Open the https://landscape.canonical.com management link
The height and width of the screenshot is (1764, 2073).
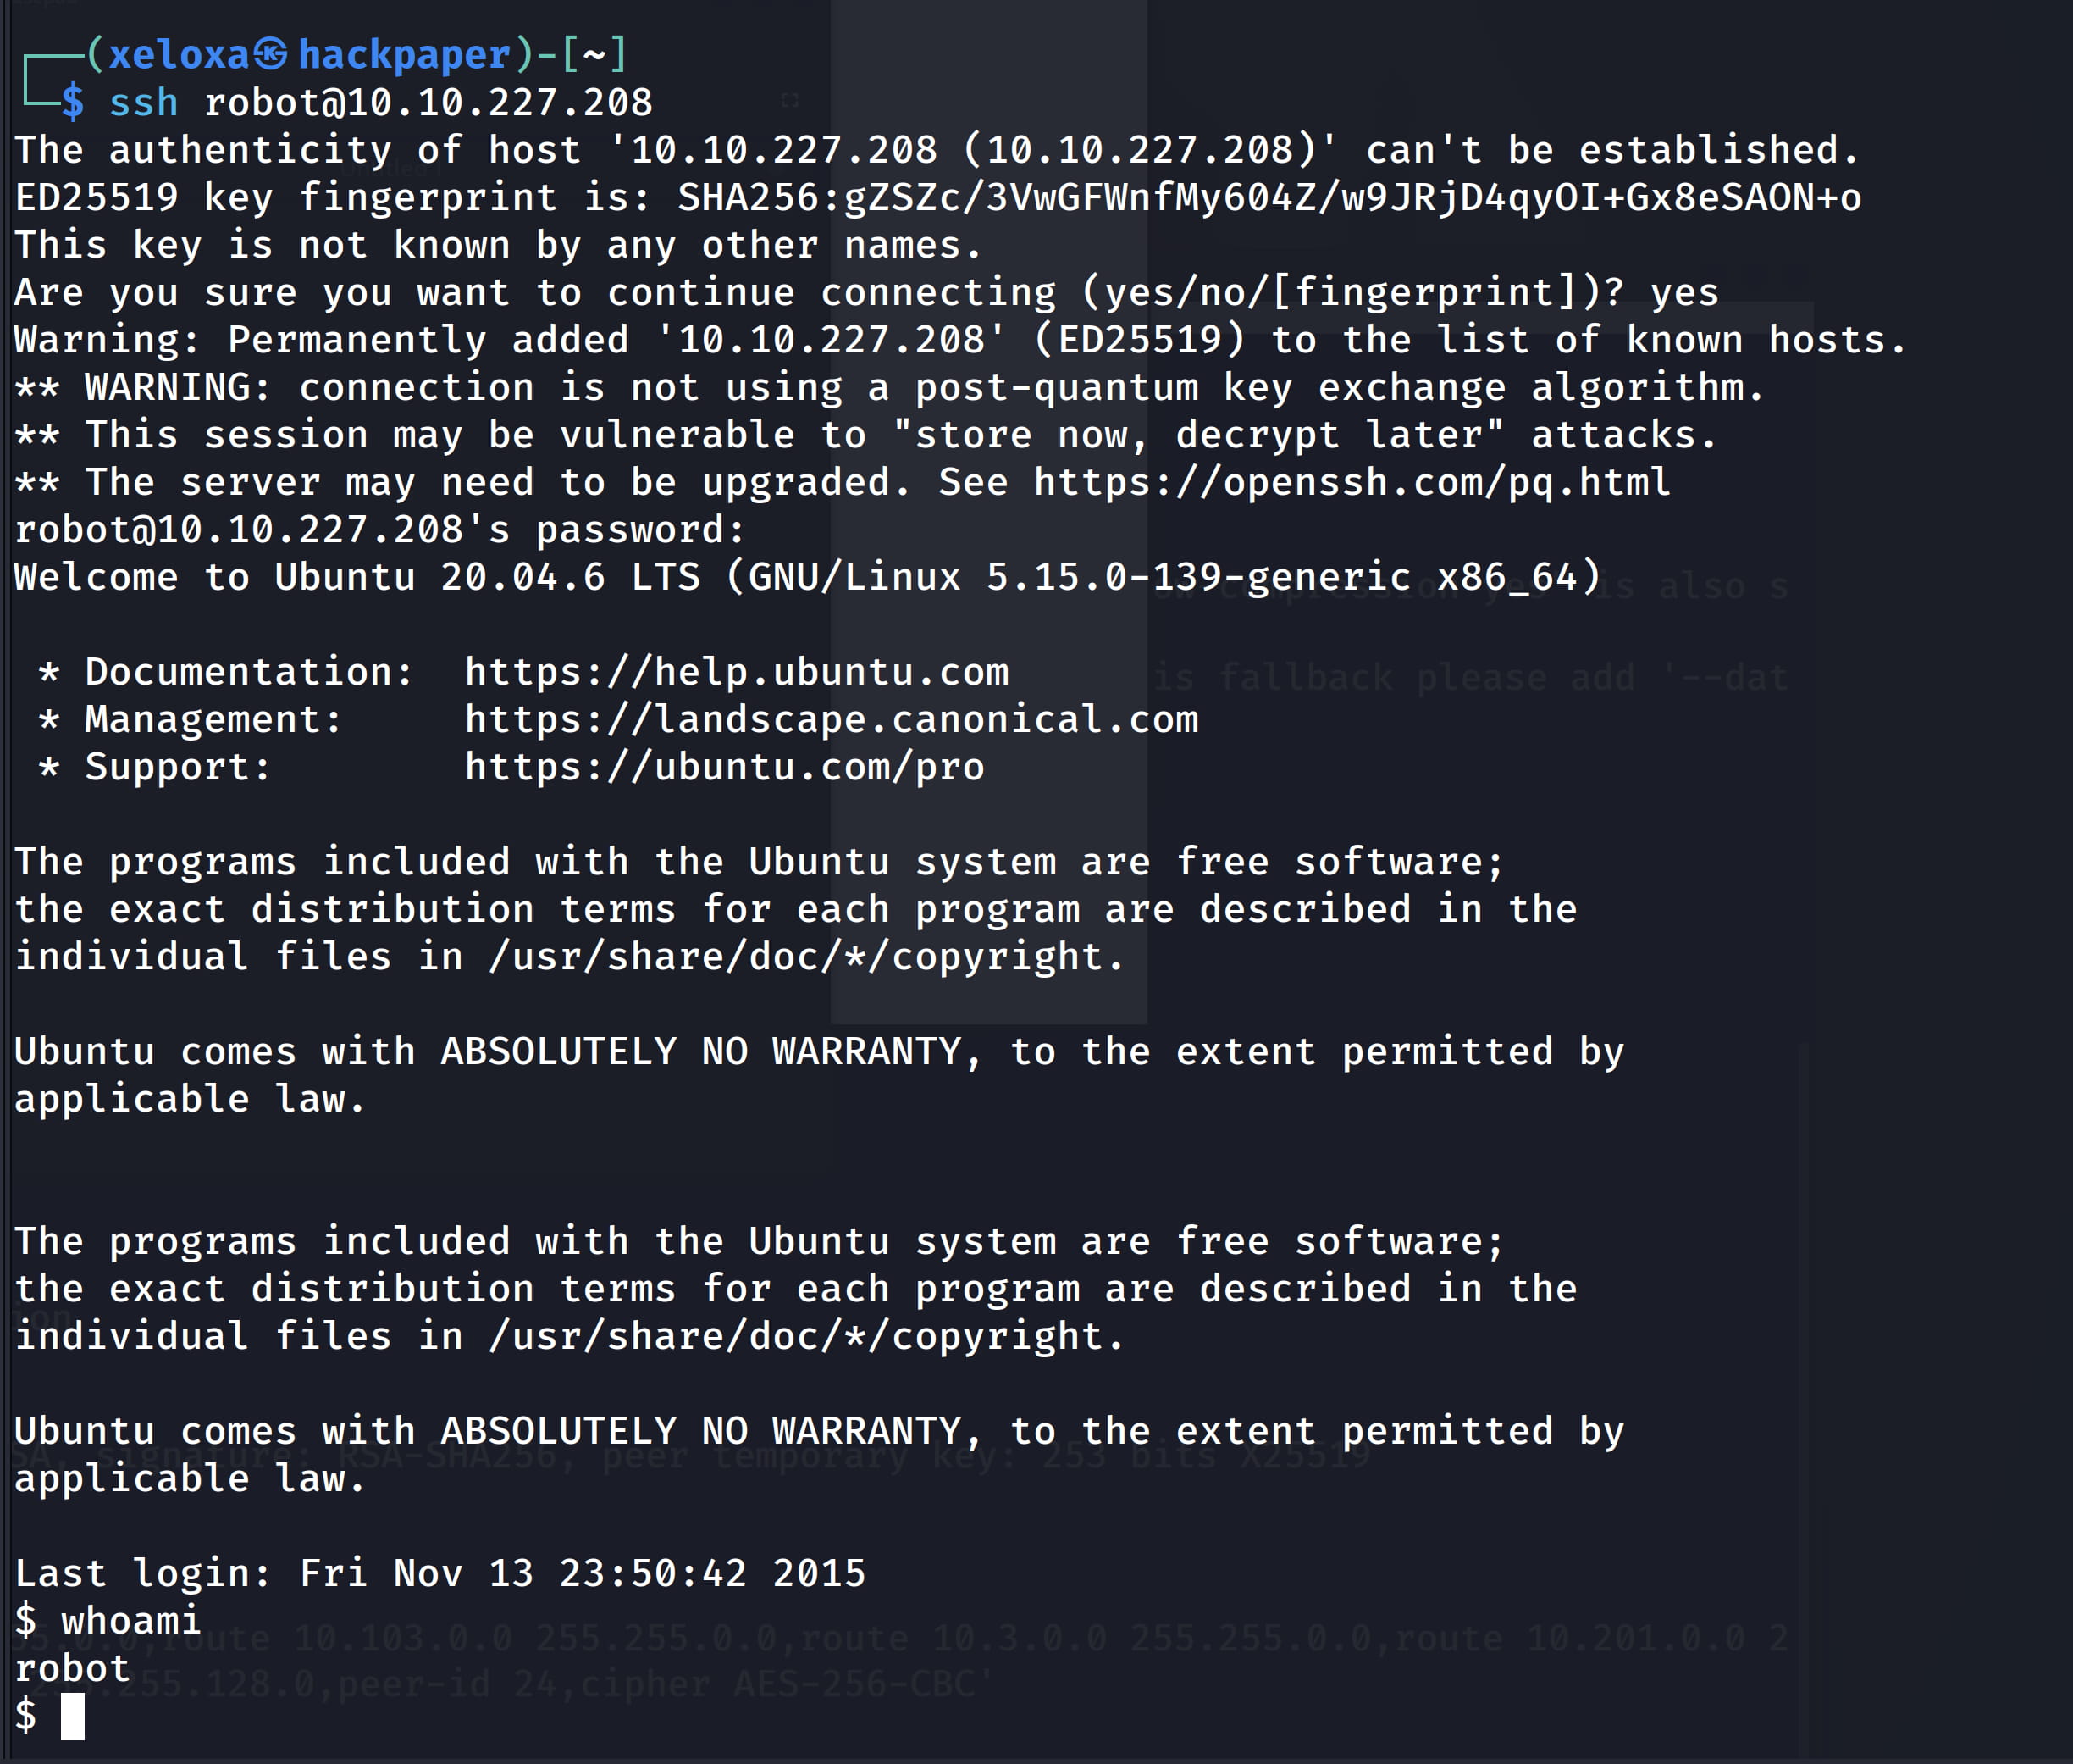[x=831, y=720]
